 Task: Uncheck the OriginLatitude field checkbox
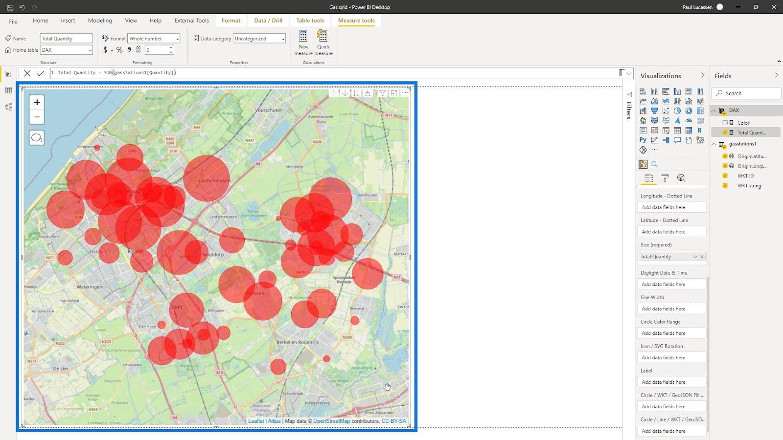[x=725, y=156]
